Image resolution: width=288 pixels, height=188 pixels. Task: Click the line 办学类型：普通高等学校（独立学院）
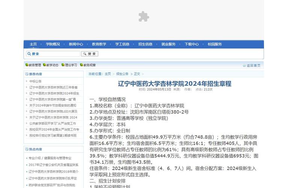pyautogui.click(x=129, y=118)
